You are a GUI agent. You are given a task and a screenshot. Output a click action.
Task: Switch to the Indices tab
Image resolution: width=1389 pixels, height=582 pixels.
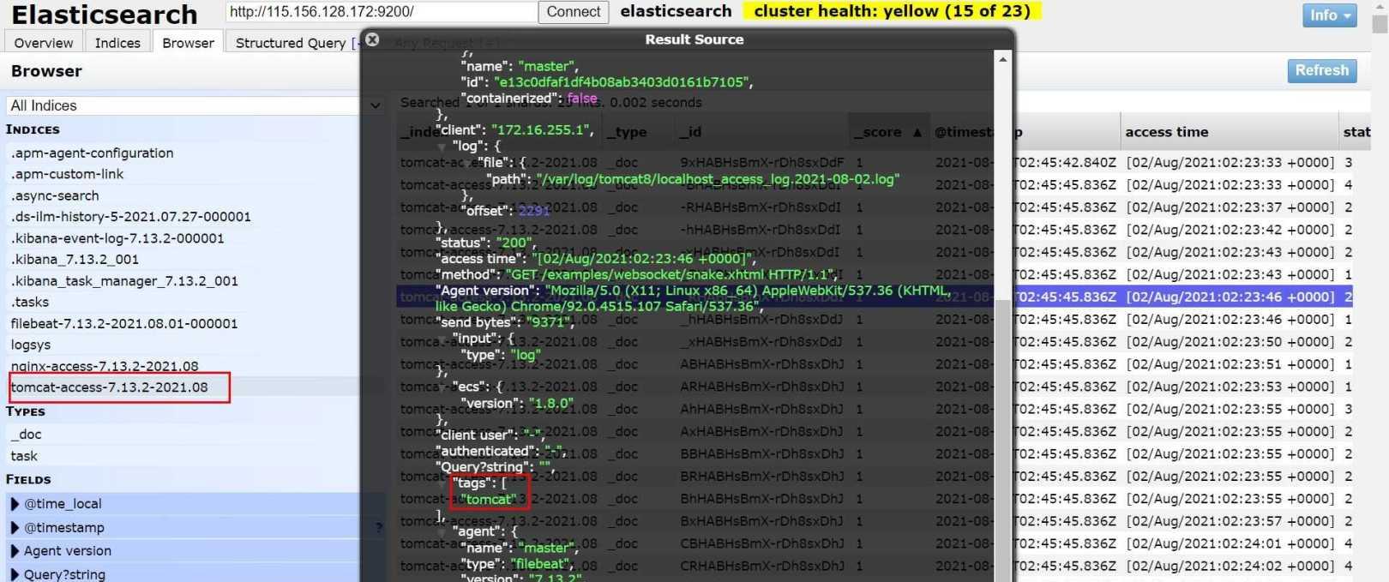[x=117, y=43]
